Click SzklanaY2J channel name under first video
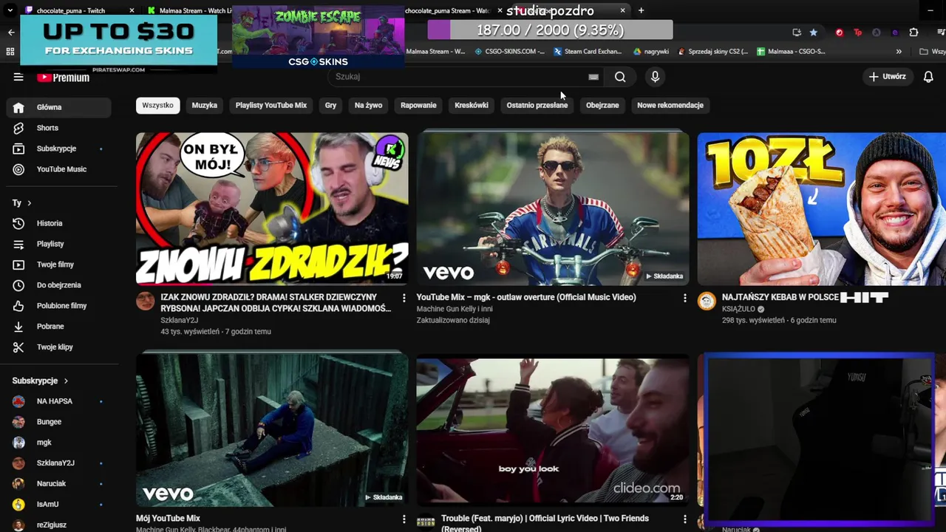The width and height of the screenshot is (946, 532). 180,320
